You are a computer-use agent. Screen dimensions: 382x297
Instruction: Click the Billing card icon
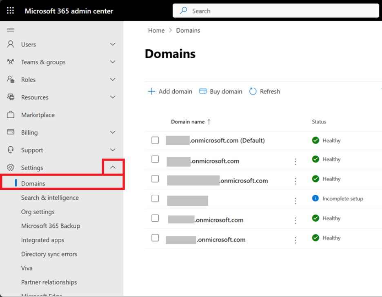(x=11, y=132)
